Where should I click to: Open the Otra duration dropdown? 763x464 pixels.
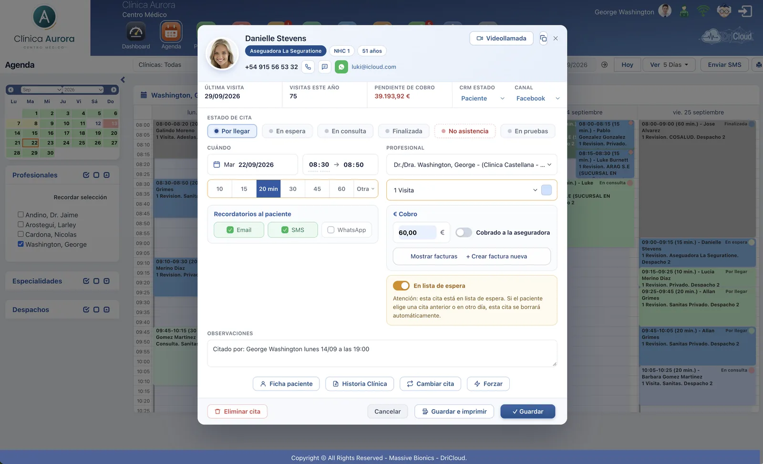(x=365, y=189)
